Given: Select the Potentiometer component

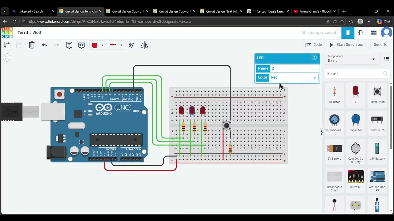Looking at the screenshot, I should pyautogui.click(x=335, y=123).
